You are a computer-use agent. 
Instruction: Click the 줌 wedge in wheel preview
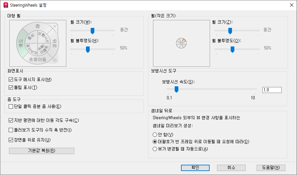38,26
